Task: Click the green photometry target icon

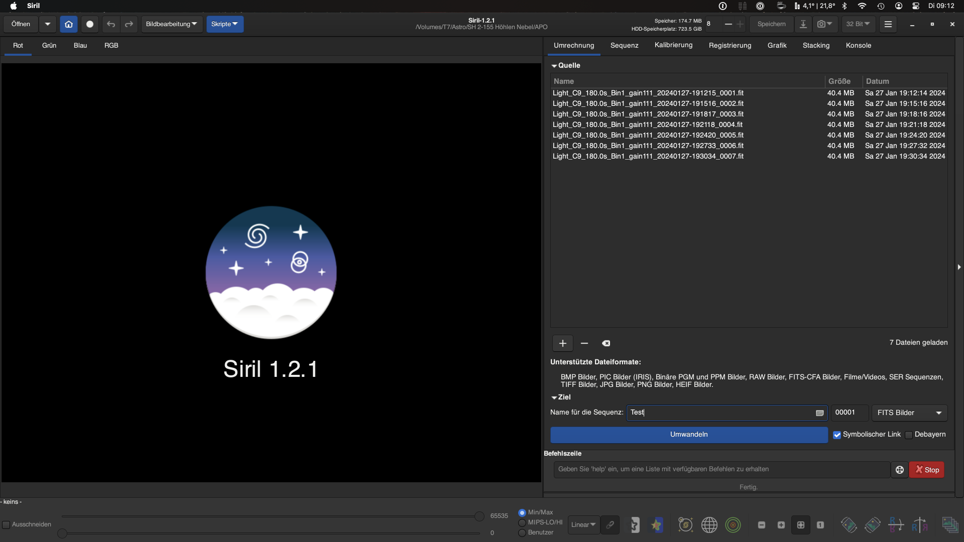Action: (x=733, y=525)
